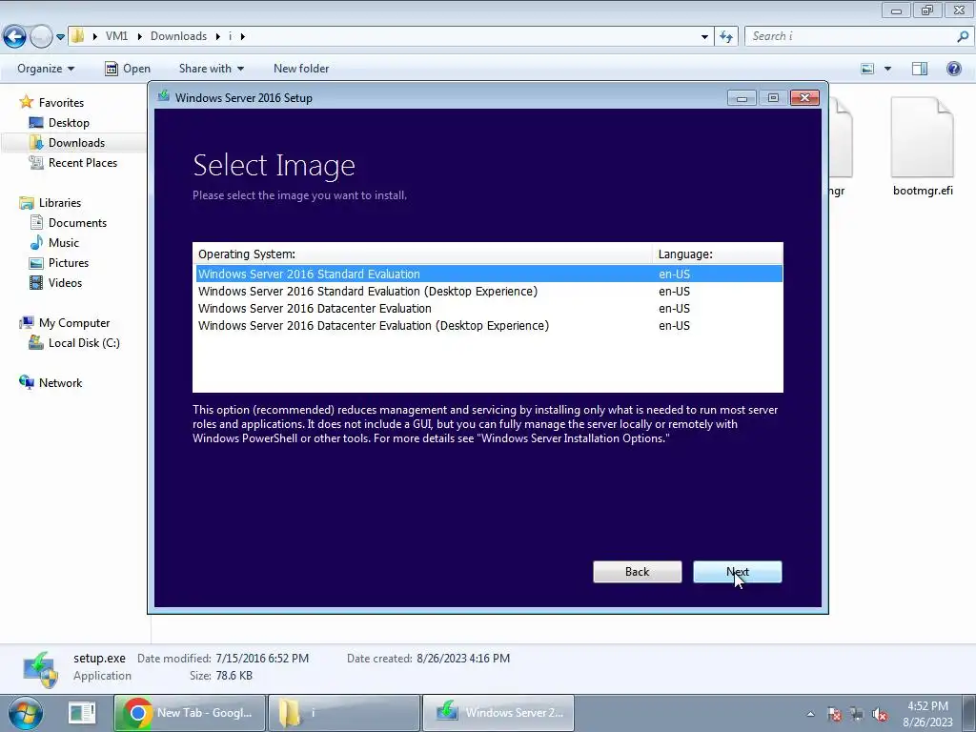Viewport: 976px width, 732px height.
Task: Select Favorites in navigation pane
Action: (x=61, y=103)
